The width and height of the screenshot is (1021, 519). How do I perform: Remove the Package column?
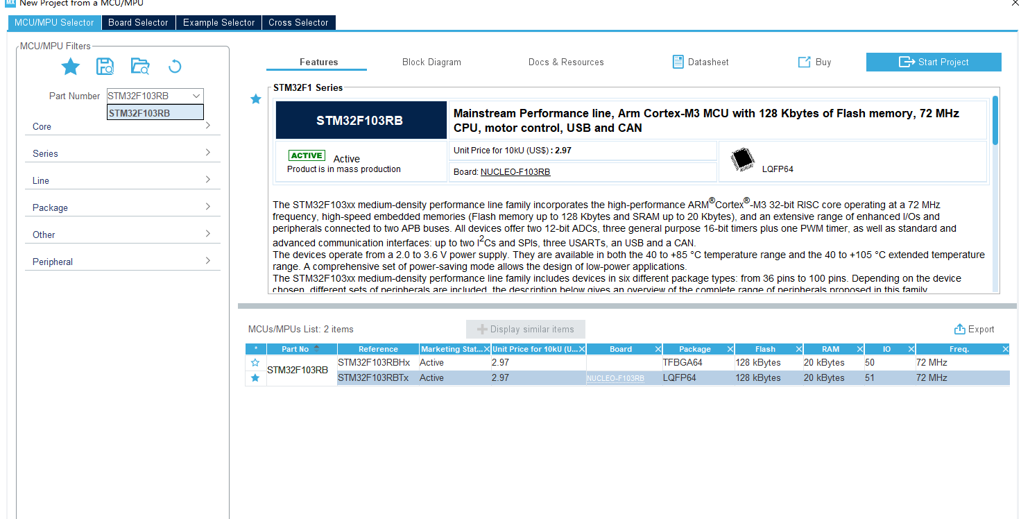pos(730,349)
